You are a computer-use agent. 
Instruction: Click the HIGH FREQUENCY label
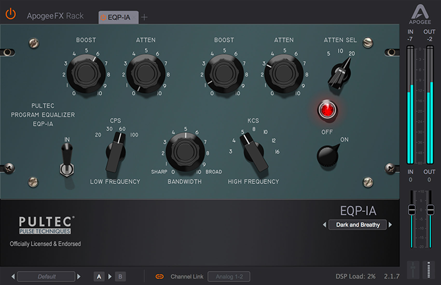point(253,182)
